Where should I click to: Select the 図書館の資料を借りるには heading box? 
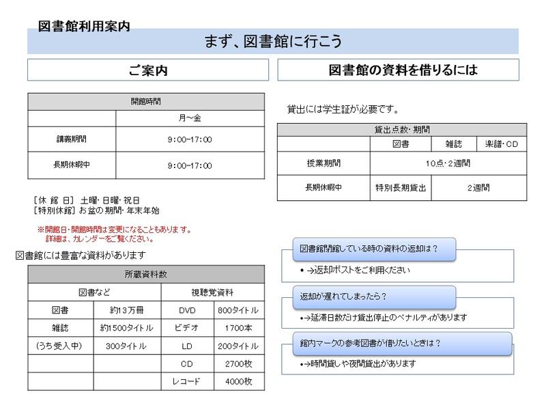pyautogui.click(x=399, y=70)
